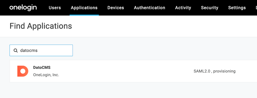Click the magnifying glass search icon
The width and height of the screenshot is (257, 98).
coord(16,51)
